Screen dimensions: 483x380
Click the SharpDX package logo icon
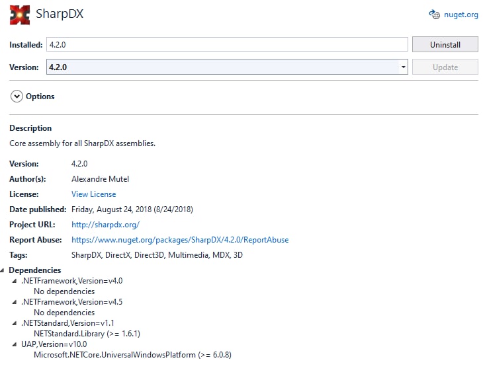(20, 15)
